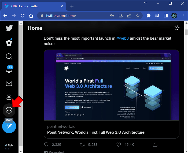
Task: Click the Home heading text
Action: (35, 28)
